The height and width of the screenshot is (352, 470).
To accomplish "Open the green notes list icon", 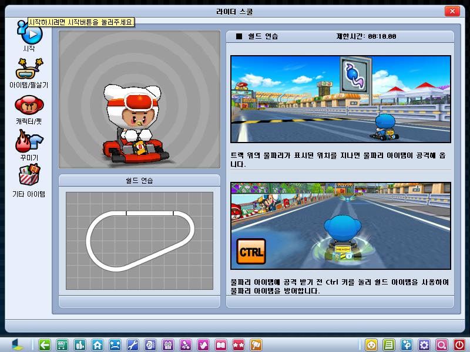I will [x=389, y=345].
